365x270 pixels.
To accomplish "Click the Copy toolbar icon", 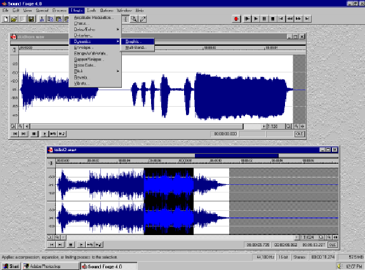I will 50,19.
